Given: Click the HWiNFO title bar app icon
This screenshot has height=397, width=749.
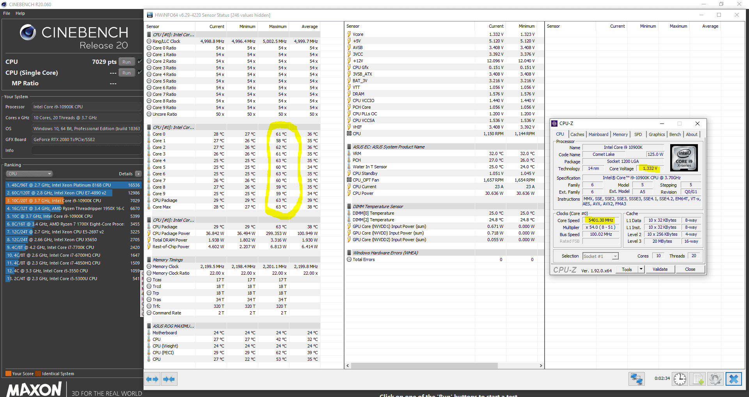Looking at the screenshot, I should (x=150, y=15).
